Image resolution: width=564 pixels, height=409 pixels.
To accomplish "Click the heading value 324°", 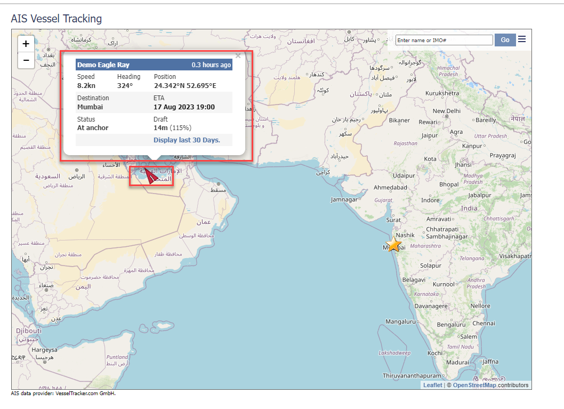I will click(x=125, y=86).
